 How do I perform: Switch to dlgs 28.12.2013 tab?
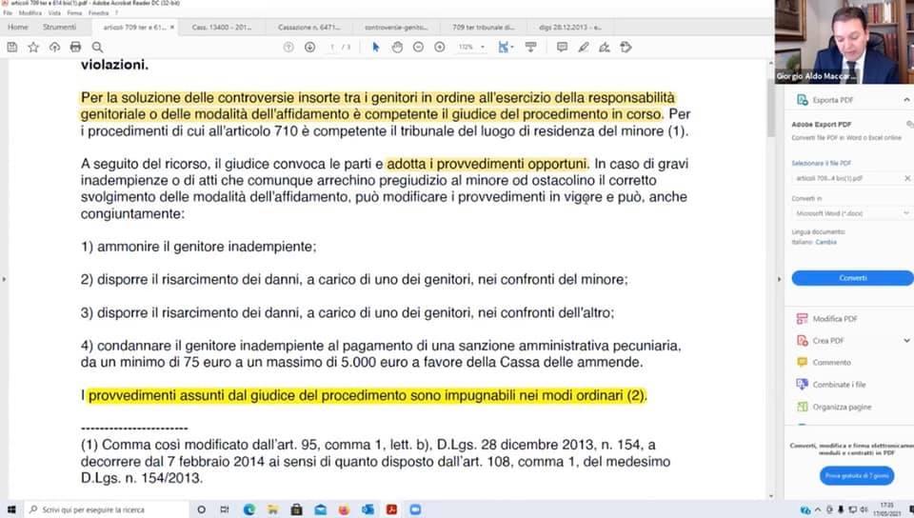(x=570, y=28)
